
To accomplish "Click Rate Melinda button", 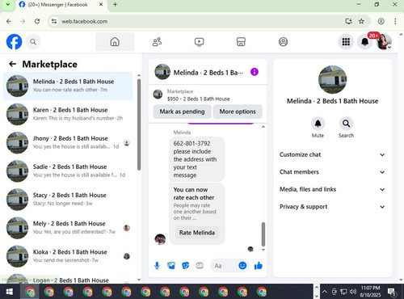I will tap(197, 233).
